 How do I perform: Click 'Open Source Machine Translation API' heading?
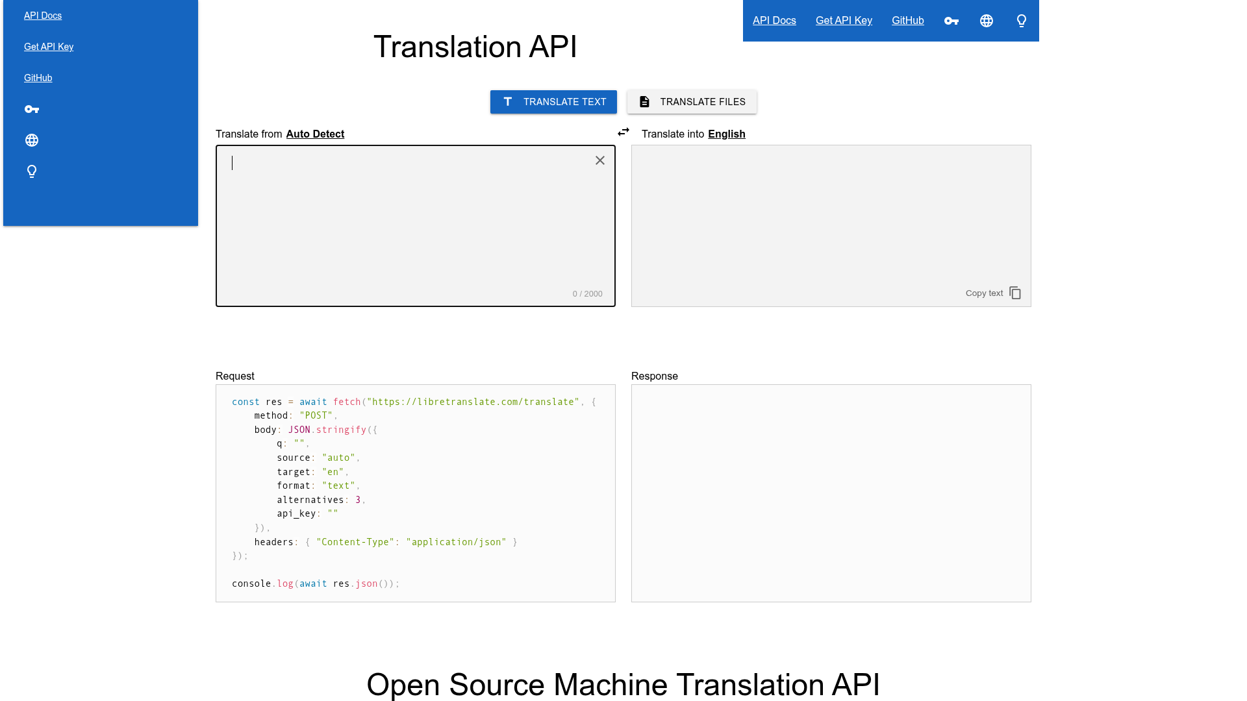tap(623, 685)
